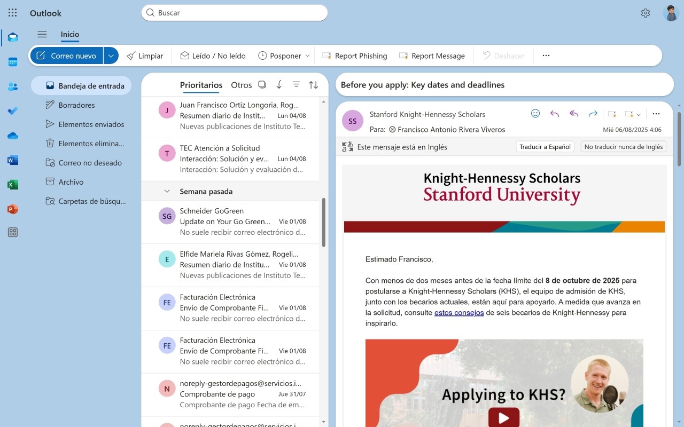The width and height of the screenshot is (684, 427).
Task: Open Juan Francisco Ortiz Longoria's email
Action: [x=230, y=116]
